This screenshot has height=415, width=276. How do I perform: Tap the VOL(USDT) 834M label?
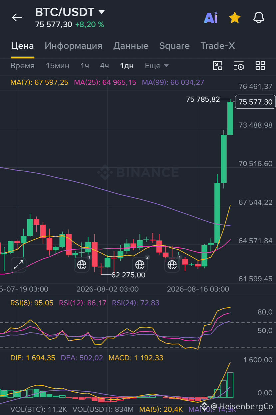coord(103,409)
